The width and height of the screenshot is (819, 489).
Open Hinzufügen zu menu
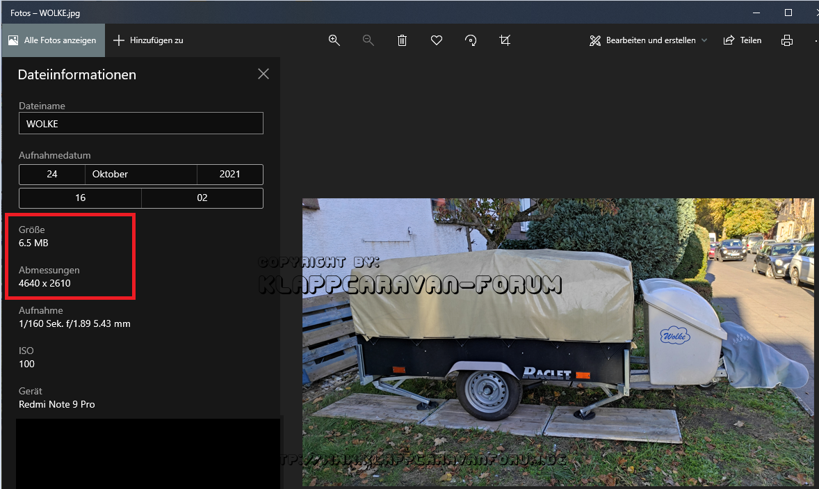[x=148, y=40]
